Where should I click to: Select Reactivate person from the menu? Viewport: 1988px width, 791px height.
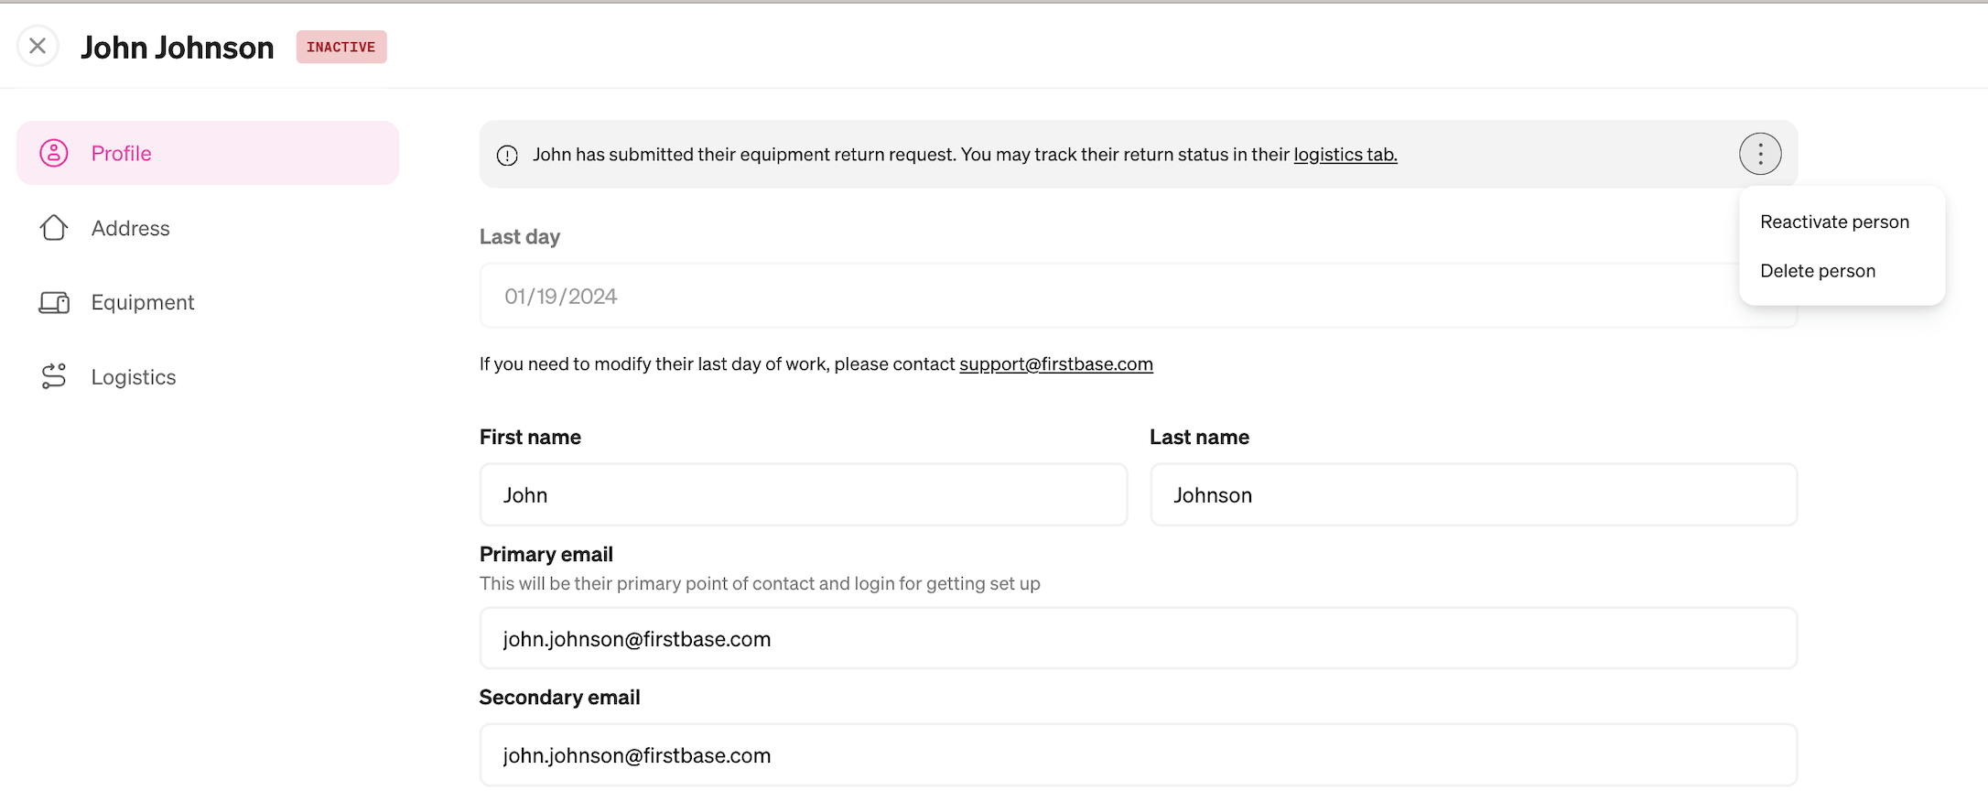pos(1834,222)
